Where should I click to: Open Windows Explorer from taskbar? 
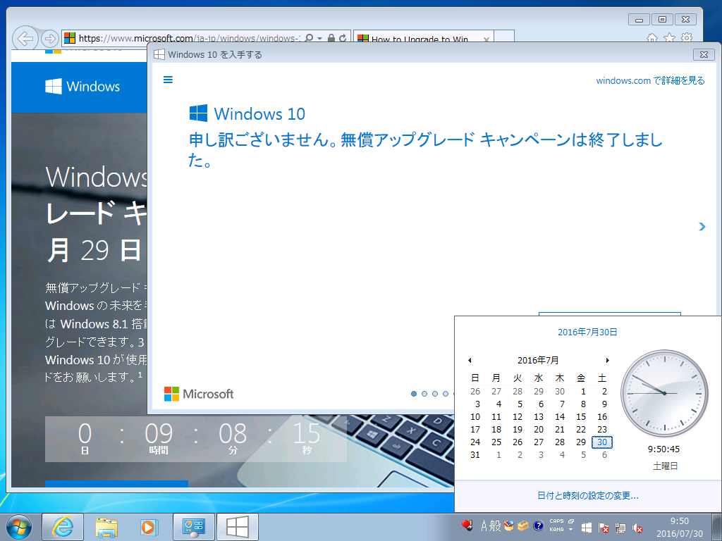(x=106, y=527)
